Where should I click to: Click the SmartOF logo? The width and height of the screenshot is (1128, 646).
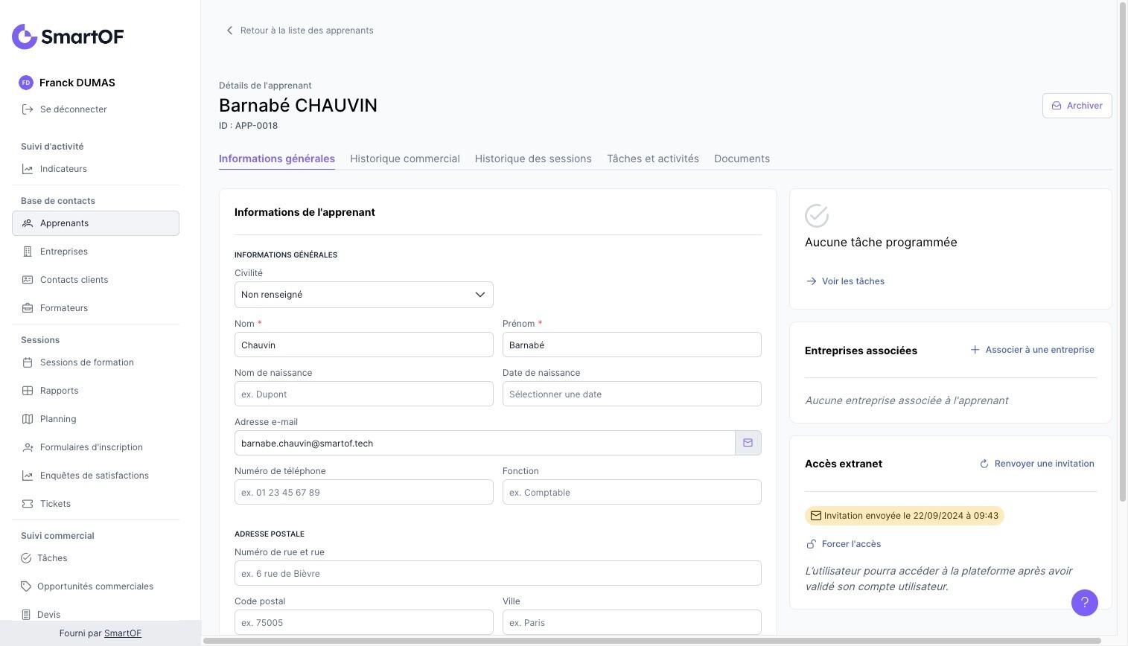(68, 36)
